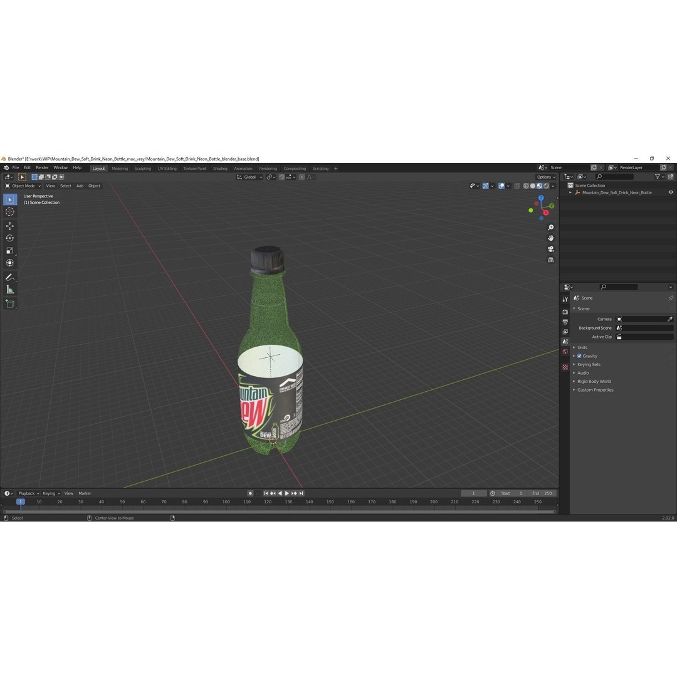The width and height of the screenshot is (677, 677).
Task: Open the File menu
Action: tap(16, 167)
